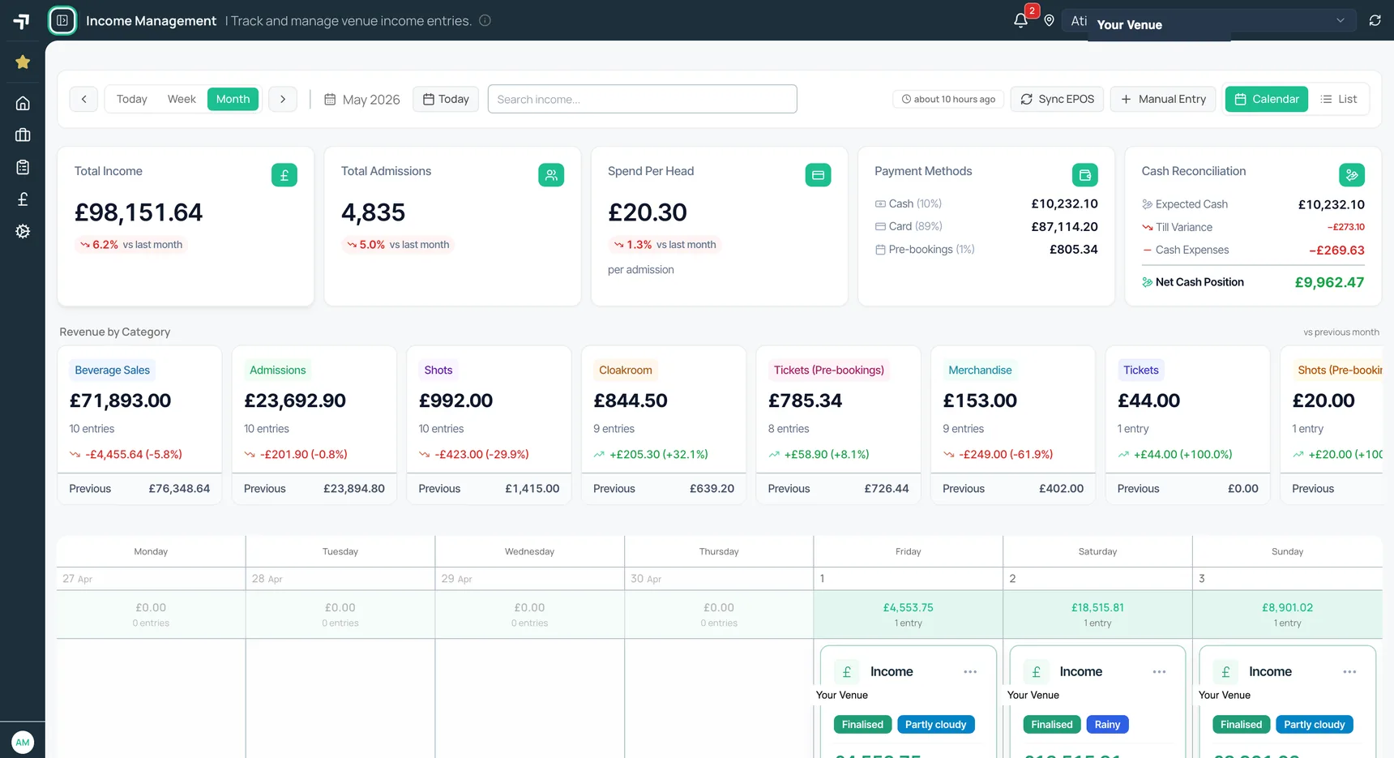The height and width of the screenshot is (758, 1394).
Task: Select the Admissions category tag
Action: pos(278,370)
